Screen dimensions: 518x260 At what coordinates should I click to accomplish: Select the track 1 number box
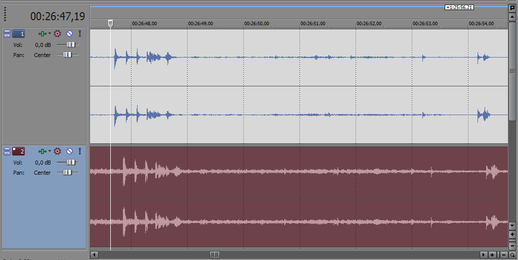(19, 33)
